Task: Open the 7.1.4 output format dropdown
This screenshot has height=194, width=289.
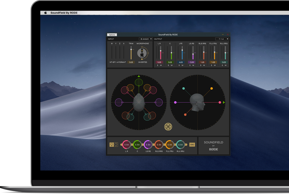Action: click(x=222, y=39)
